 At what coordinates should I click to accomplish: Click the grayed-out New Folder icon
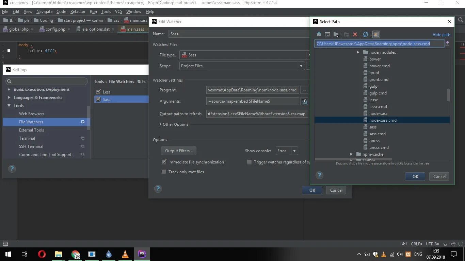[347, 34]
